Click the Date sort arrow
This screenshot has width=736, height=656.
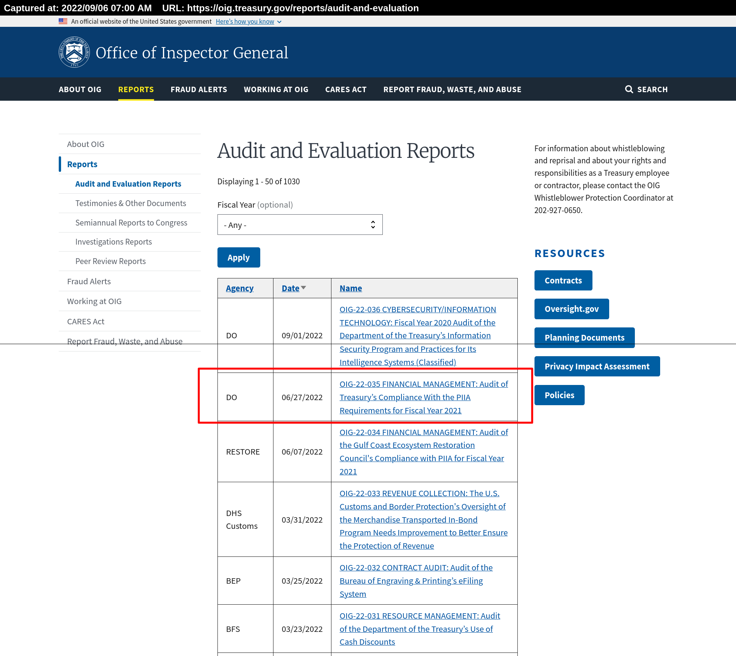click(304, 288)
